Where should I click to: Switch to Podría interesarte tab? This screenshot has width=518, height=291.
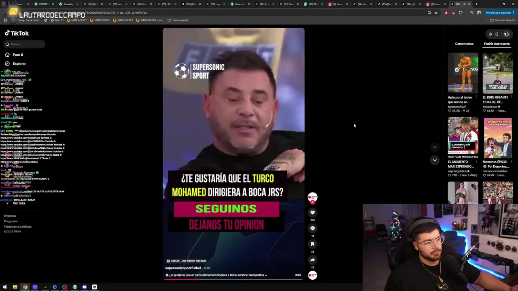coord(497,44)
